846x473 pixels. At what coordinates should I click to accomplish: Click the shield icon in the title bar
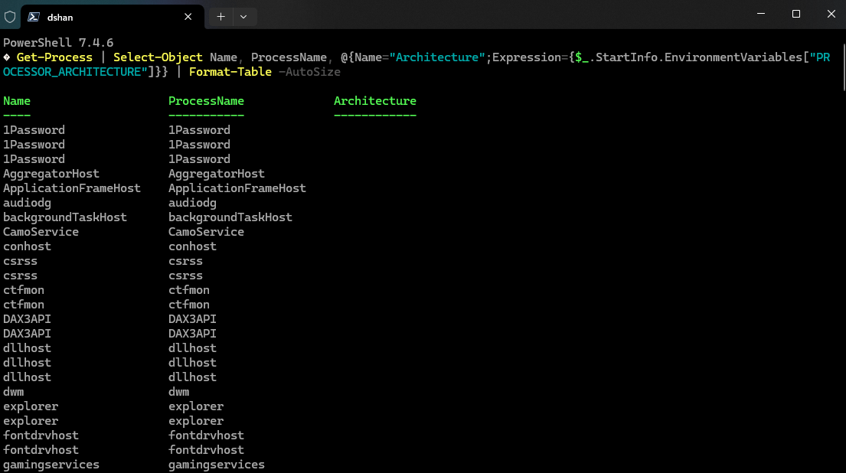(10, 15)
